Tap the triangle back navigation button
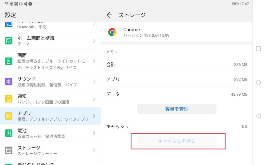This screenshot has width=264, height=165. pyautogui.click(x=258, y=116)
